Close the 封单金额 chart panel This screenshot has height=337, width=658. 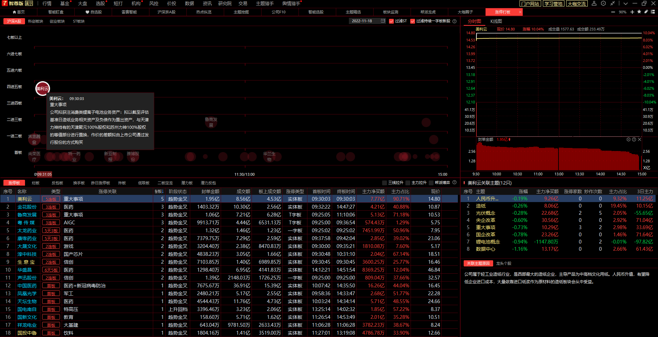point(639,139)
